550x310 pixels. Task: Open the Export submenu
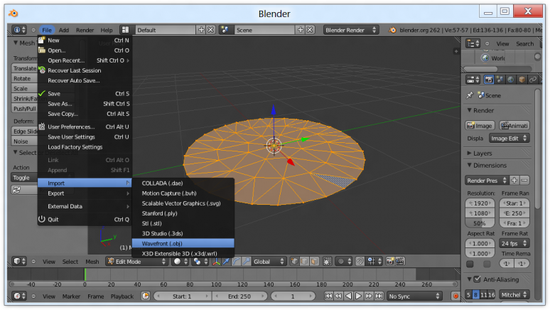[85, 193]
